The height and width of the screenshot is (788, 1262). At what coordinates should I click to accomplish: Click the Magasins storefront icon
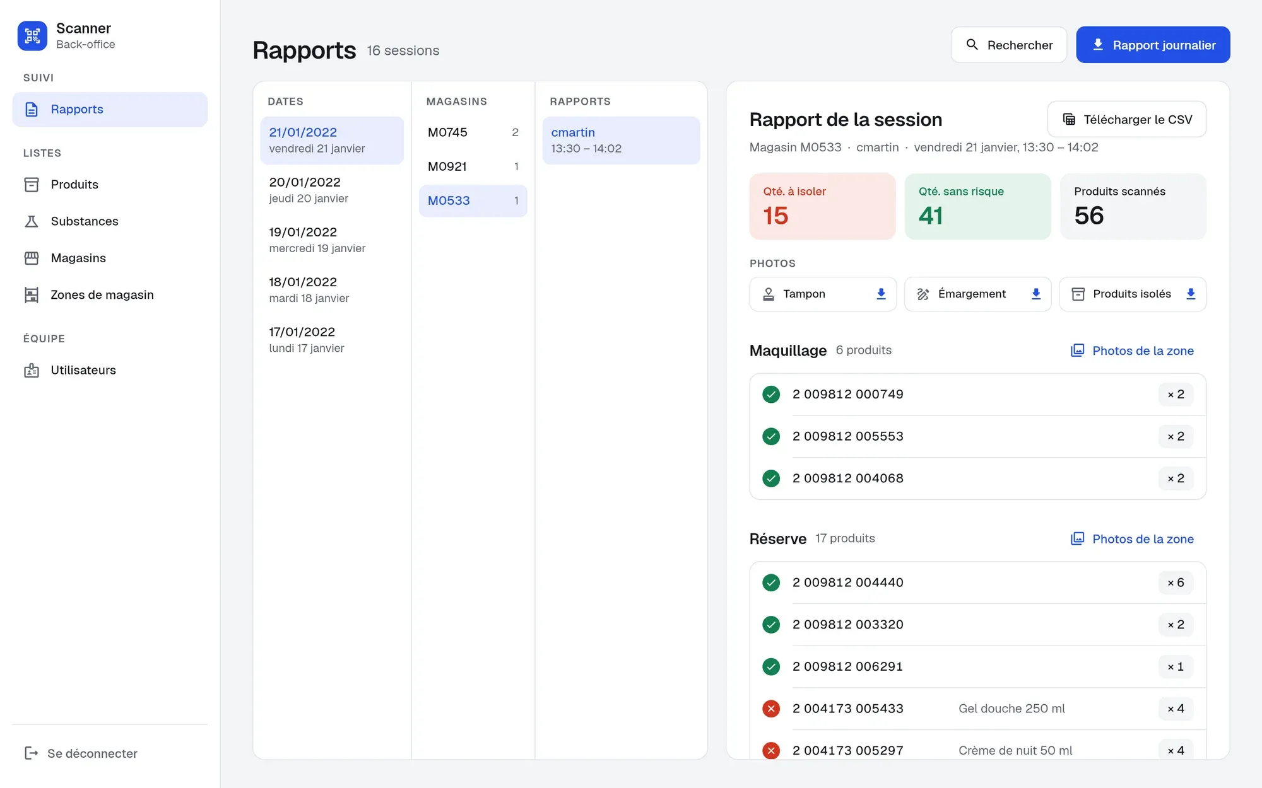pos(32,258)
